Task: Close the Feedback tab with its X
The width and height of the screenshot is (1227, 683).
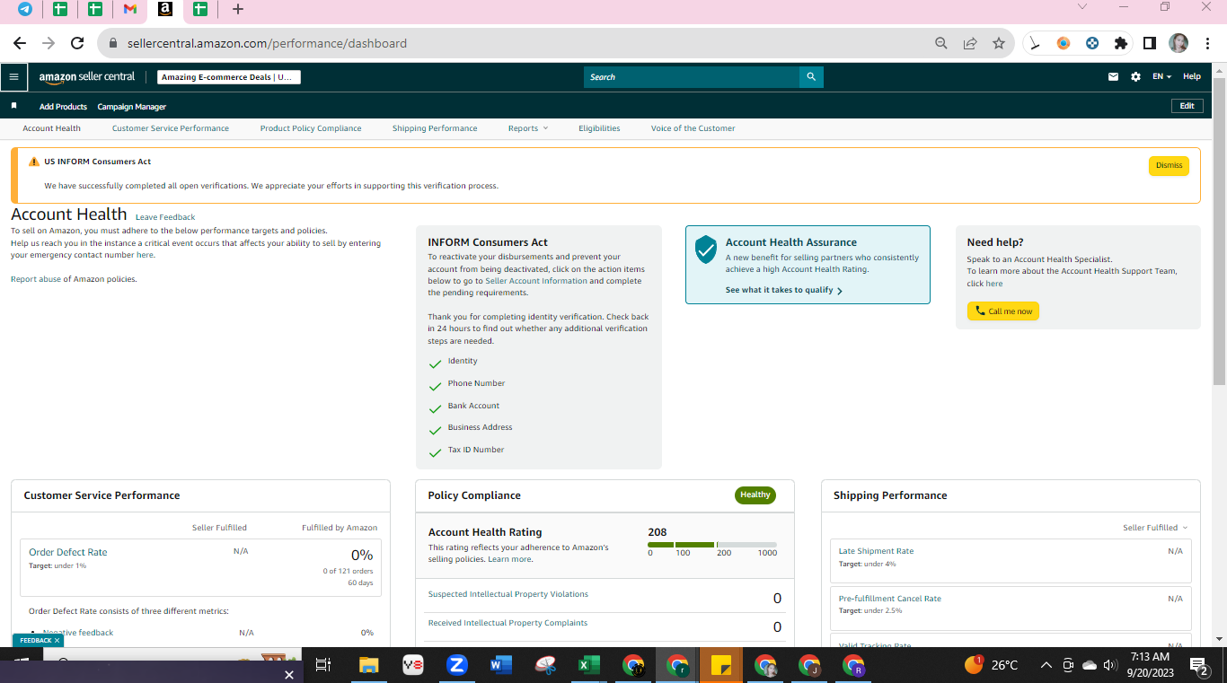Action: [57, 641]
